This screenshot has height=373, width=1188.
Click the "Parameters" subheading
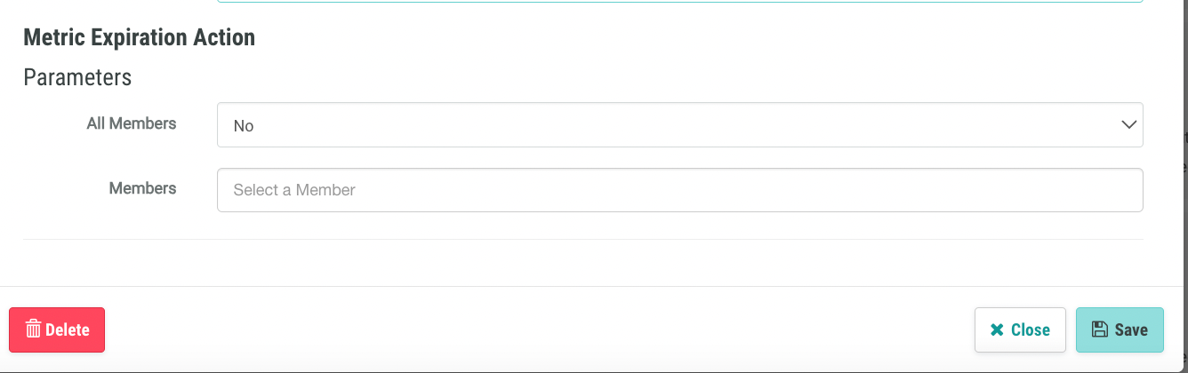tap(77, 77)
